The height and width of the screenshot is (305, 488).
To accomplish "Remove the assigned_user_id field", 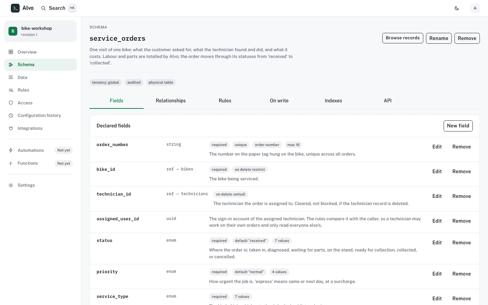I will (x=462, y=221).
